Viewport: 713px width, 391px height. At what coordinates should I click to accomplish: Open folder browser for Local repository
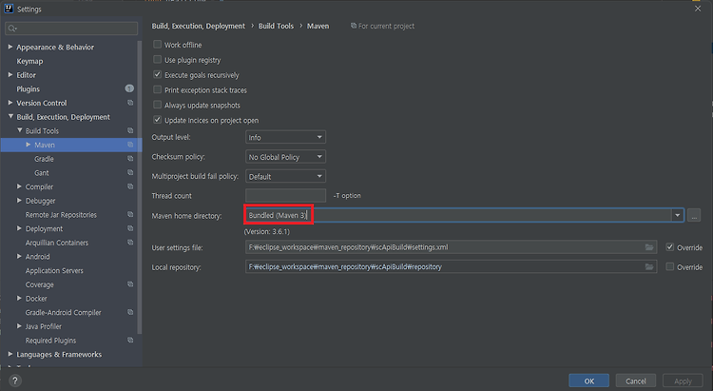[649, 266]
